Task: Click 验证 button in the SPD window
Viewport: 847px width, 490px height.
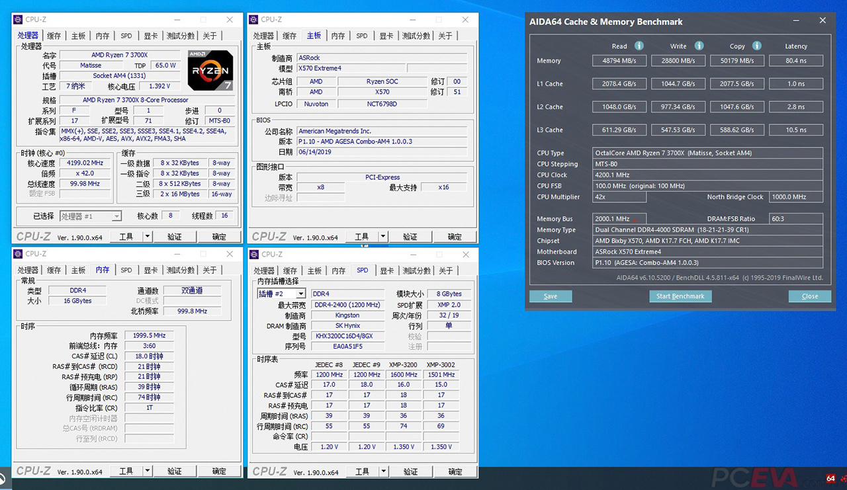Action: tap(410, 471)
